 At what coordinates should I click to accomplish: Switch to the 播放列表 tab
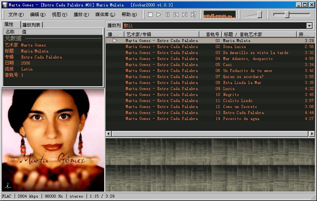31,25
